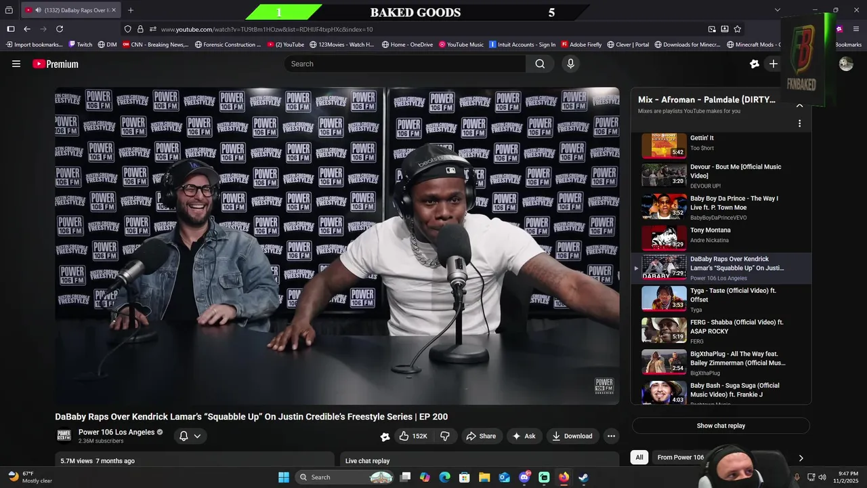Toggle the browser sidebar icon

[x=11, y=29]
